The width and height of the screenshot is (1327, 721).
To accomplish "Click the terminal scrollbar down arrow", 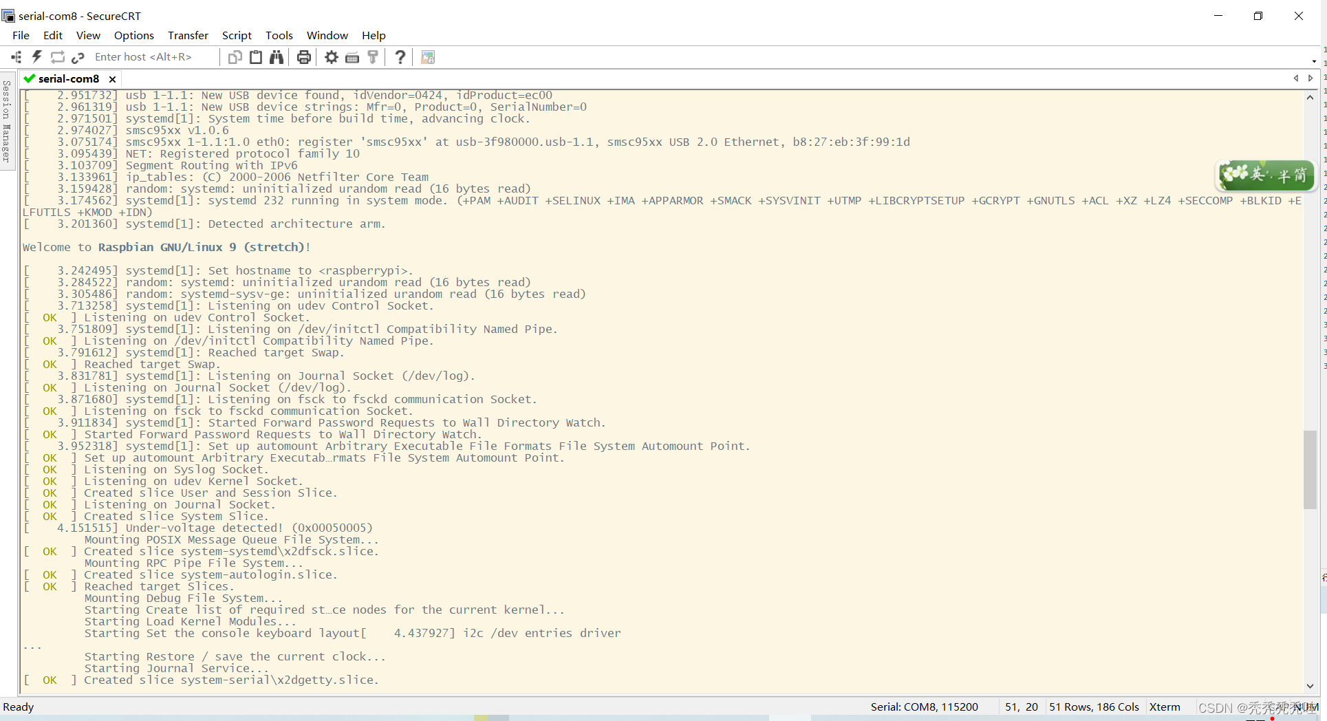I will [1310, 686].
